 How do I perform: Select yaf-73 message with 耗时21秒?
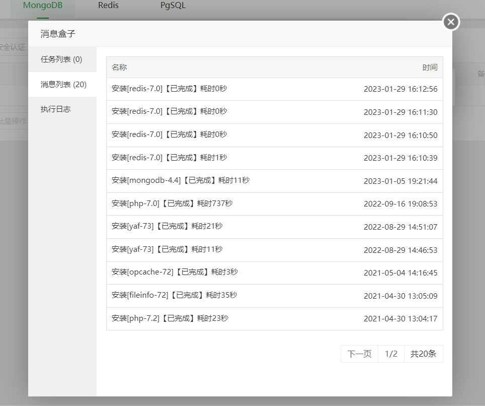click(275, 227)
